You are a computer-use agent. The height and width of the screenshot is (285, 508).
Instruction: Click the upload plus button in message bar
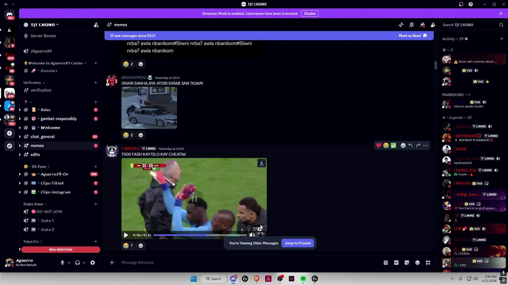(x=112, y=262)
